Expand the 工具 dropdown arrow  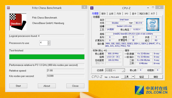(133, 77)
